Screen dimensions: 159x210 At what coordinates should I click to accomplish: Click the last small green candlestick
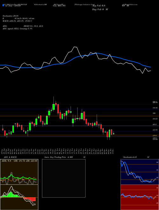pos(114,134)
